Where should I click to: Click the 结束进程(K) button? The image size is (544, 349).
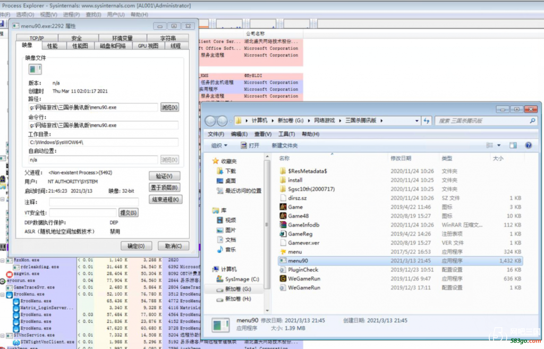click(166, 200)
